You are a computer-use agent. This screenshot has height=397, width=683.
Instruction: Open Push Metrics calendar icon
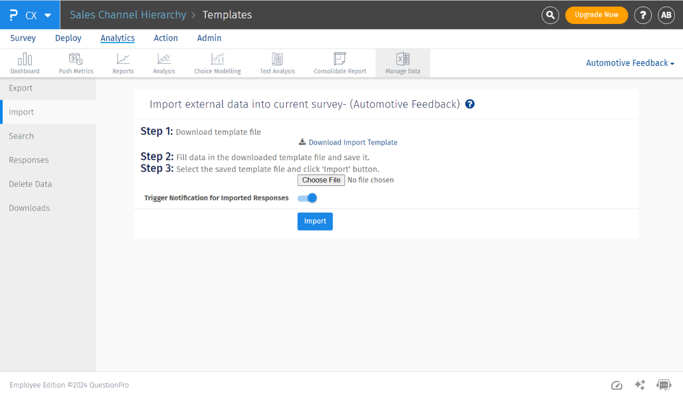click(76, 59)
